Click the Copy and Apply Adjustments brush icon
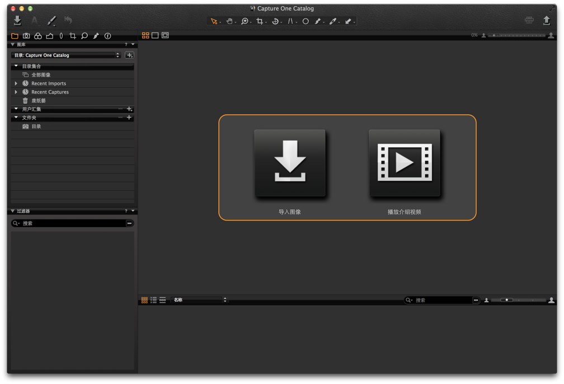 point(52,21)
